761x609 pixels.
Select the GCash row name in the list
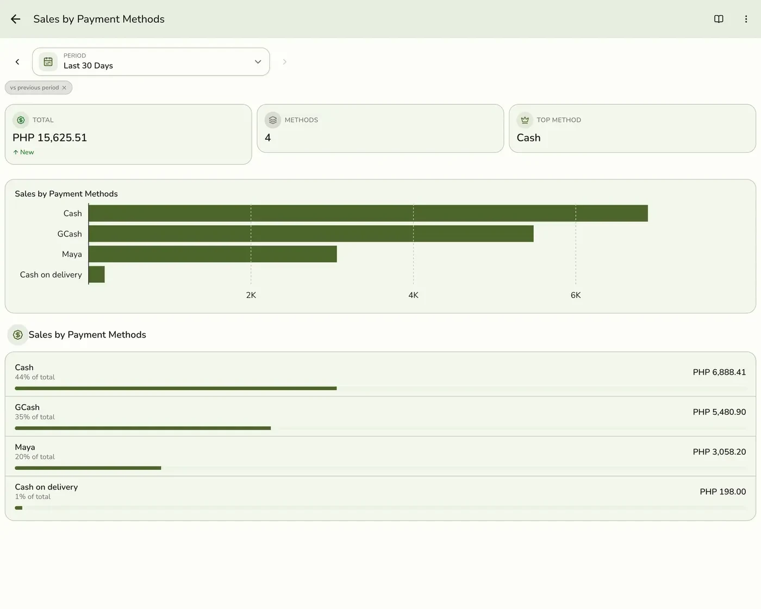pyautogui.click(x=27, y=407)
